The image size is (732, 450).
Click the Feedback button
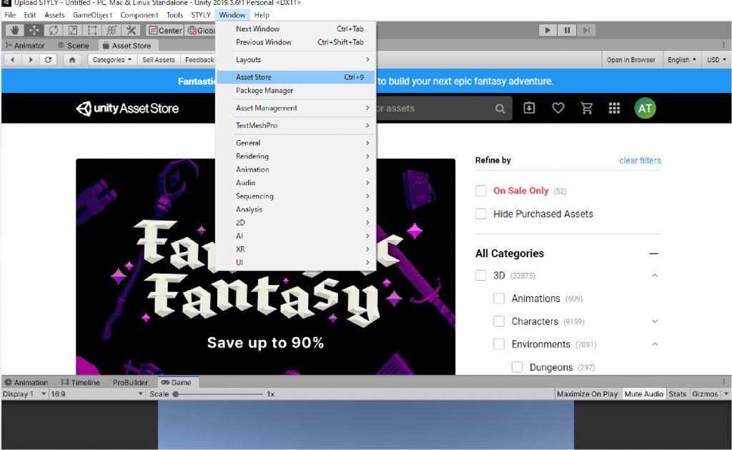pos(199,60)
